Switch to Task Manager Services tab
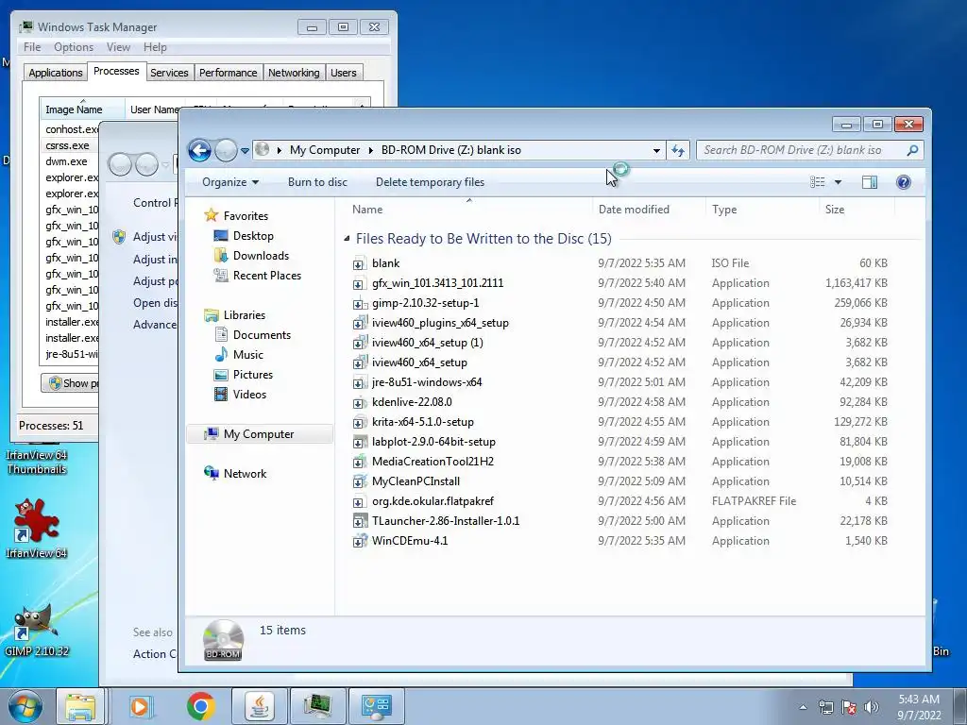 [169, 73]
